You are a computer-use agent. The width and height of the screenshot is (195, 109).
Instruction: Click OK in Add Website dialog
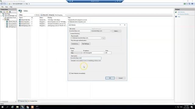point(110,78)
